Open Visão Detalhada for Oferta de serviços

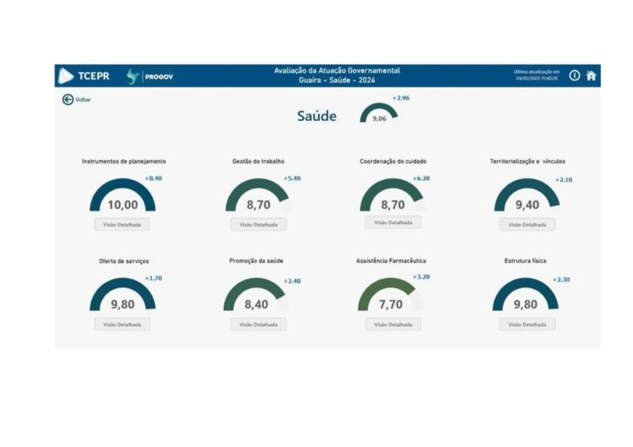(x=122, y=324)
